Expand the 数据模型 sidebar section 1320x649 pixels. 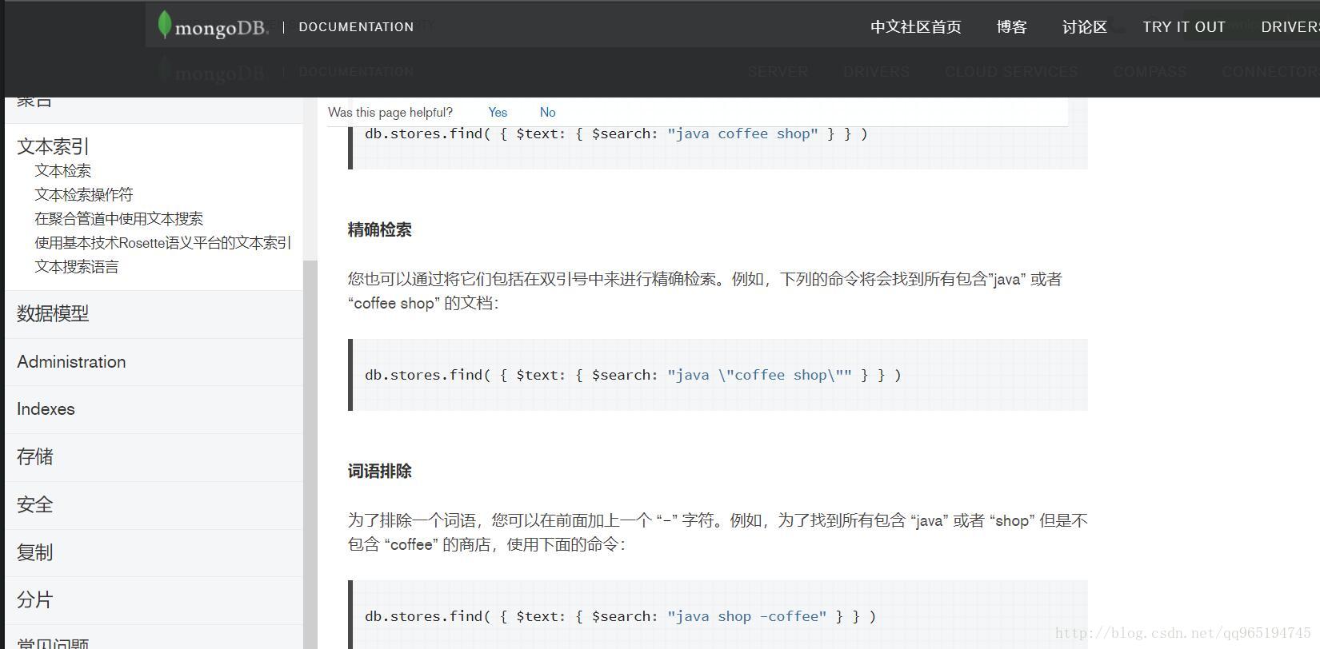tap(154, 314)
